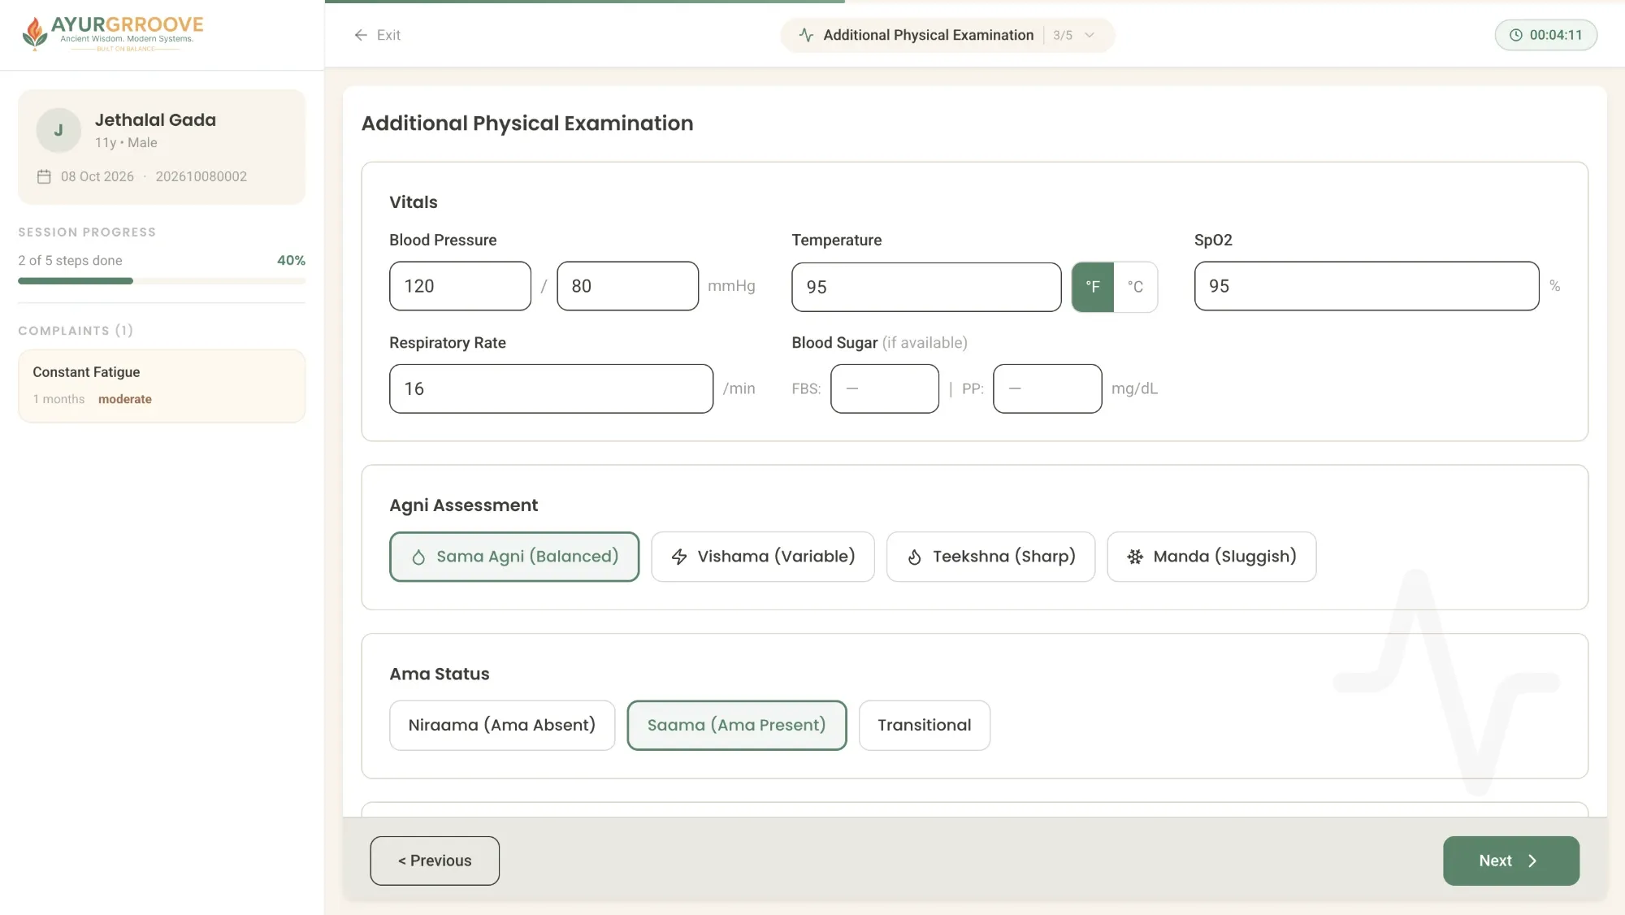This screenshot has height=915, width=1625.
Task: Click the droplet icon on Sama Agni
Action: 418,557
